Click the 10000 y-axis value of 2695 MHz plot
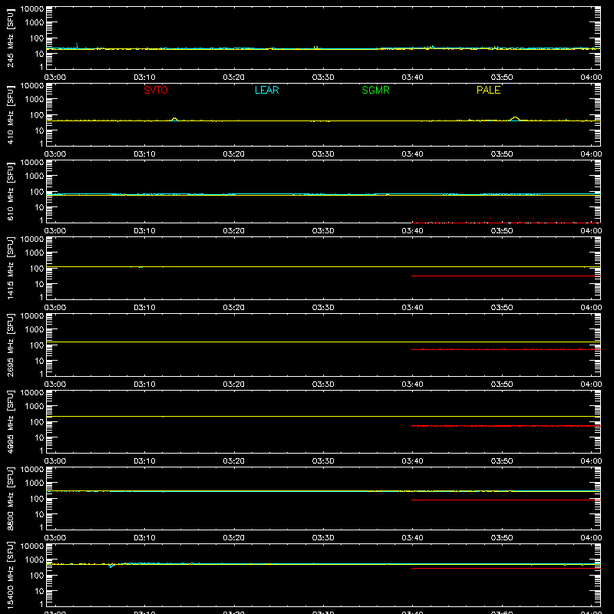This screenshot has width=614, height=614. coord(32,315)
